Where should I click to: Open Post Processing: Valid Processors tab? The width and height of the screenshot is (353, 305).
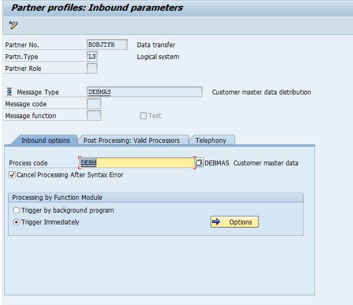point(131,140)
